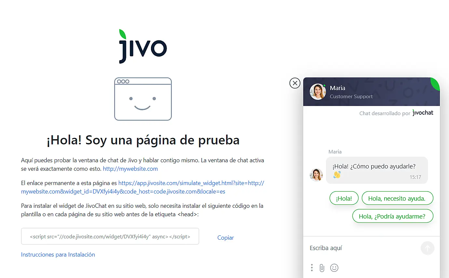The image size is (449, 278).
Task: Open the http://mywebsite.com link
Action: pyautogui.click(x=130, y=169)
